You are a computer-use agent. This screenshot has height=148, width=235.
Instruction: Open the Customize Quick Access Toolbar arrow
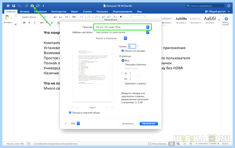[43, 6]
